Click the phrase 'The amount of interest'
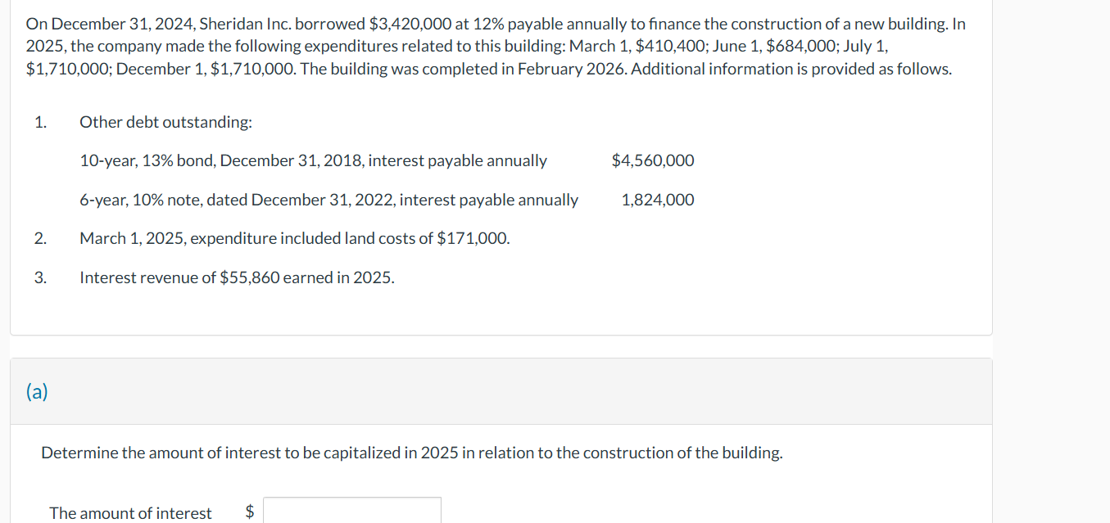This screenshot has width=1110, height=523. coord(130,513)
